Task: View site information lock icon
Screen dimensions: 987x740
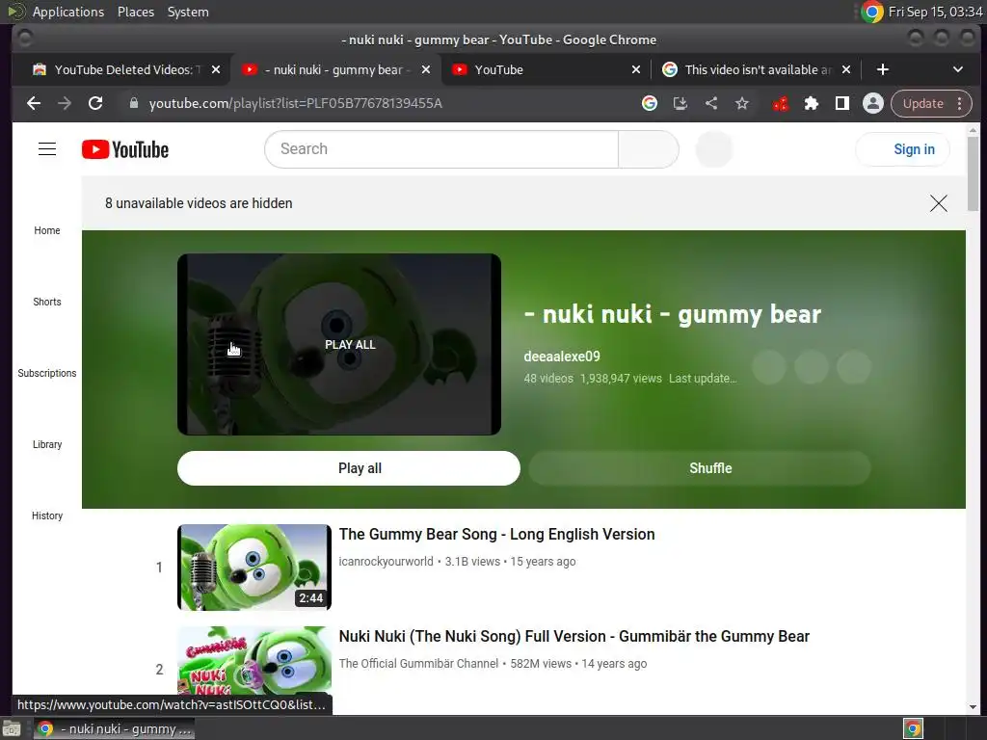Action: coord(133,103)
